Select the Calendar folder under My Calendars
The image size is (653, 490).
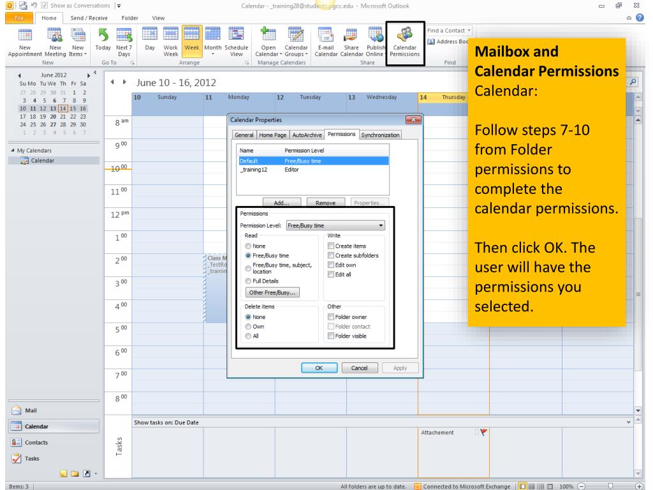54,160
